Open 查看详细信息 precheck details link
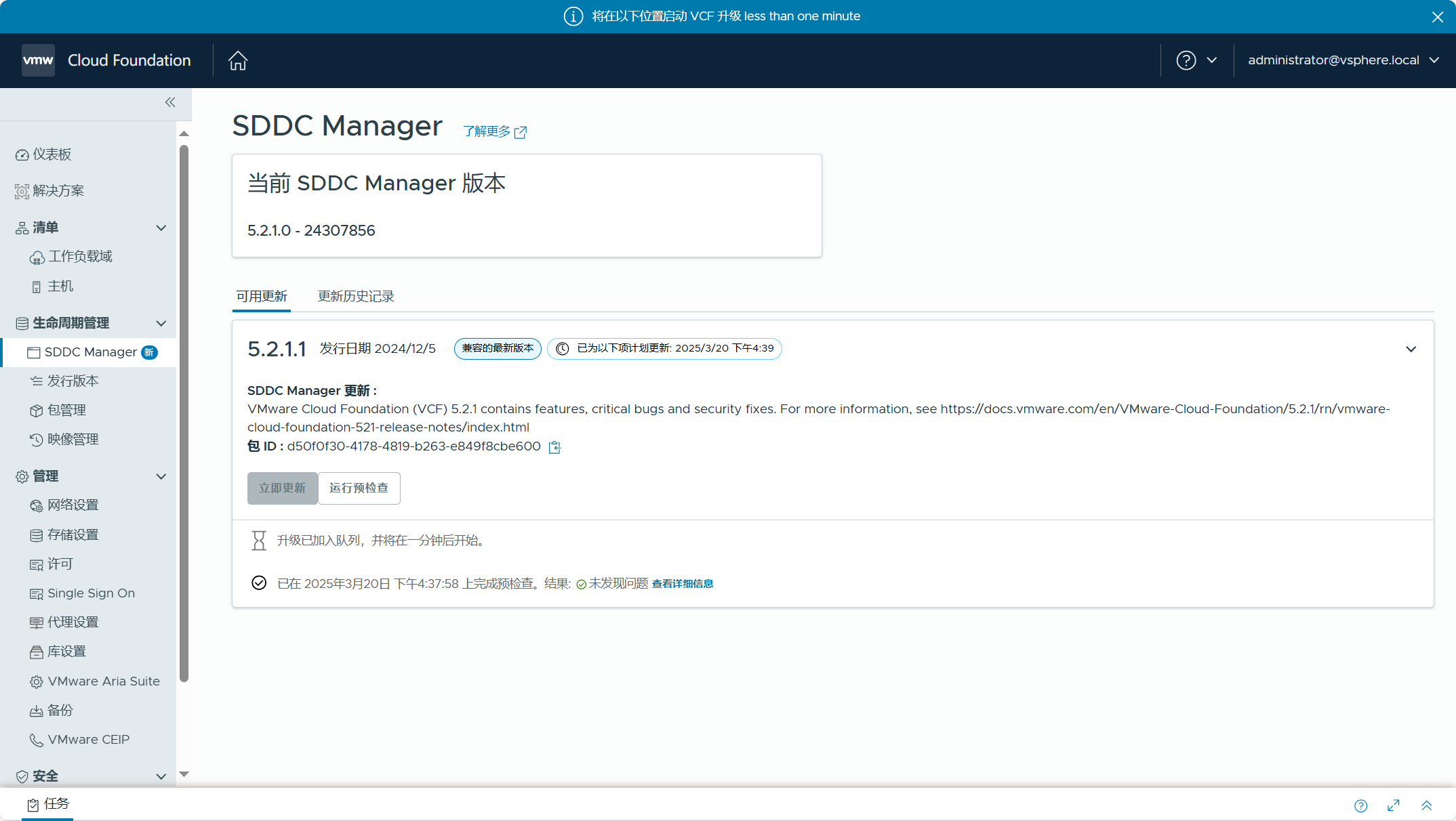The width and height of the screenshot is (1456, 821). click(x=683, y=584)
